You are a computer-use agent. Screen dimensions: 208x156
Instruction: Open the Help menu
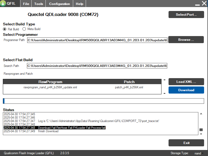(x=79, y=4)
